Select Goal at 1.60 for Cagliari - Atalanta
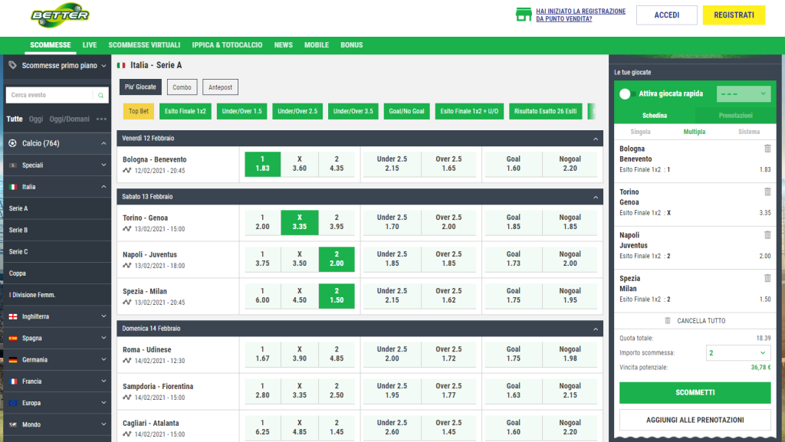 tap(513, 427)
